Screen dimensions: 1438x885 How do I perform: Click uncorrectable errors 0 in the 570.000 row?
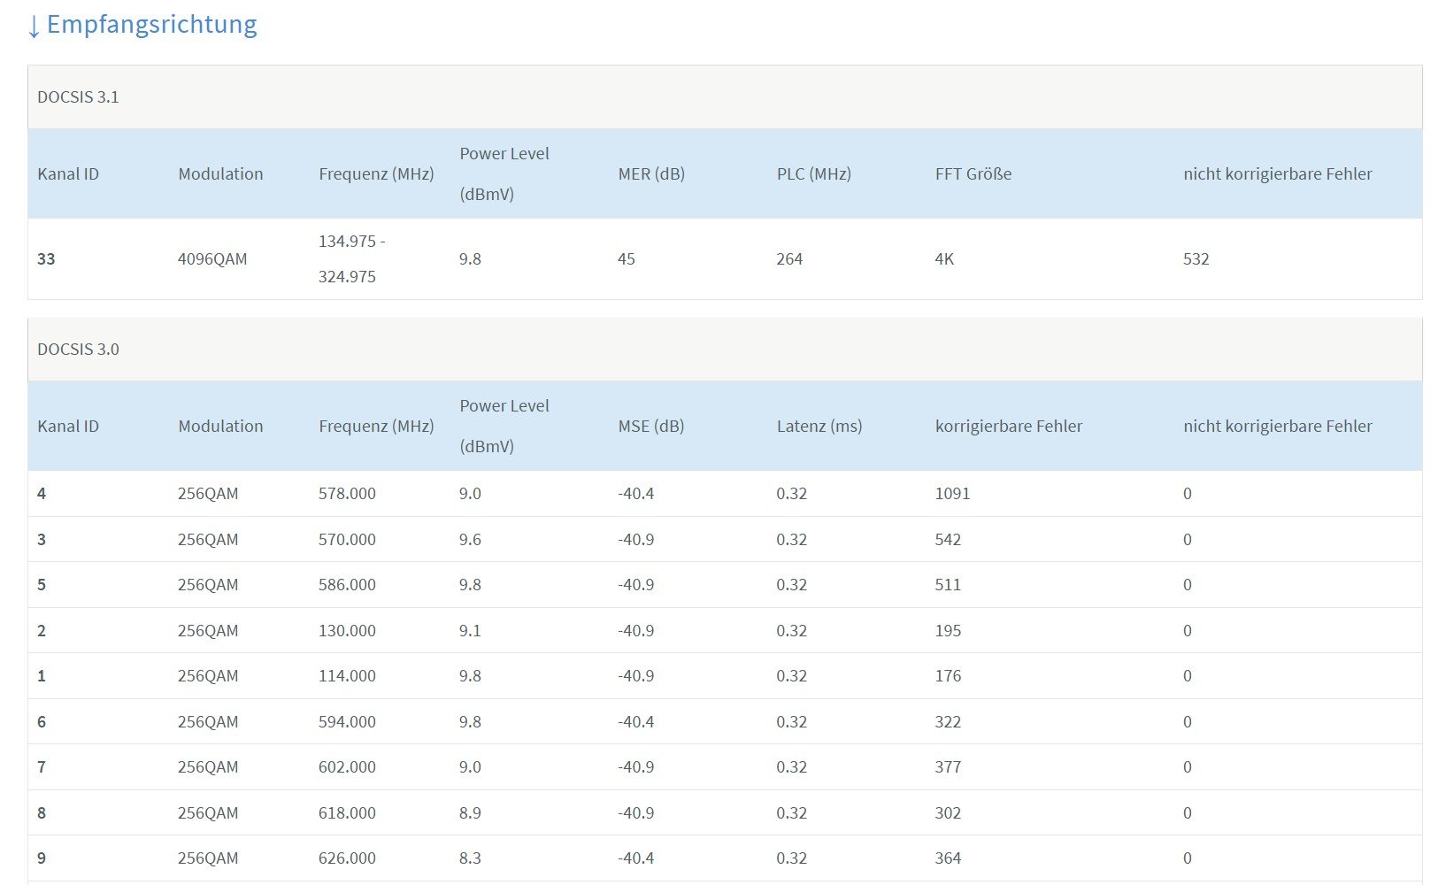(1188, 540)
